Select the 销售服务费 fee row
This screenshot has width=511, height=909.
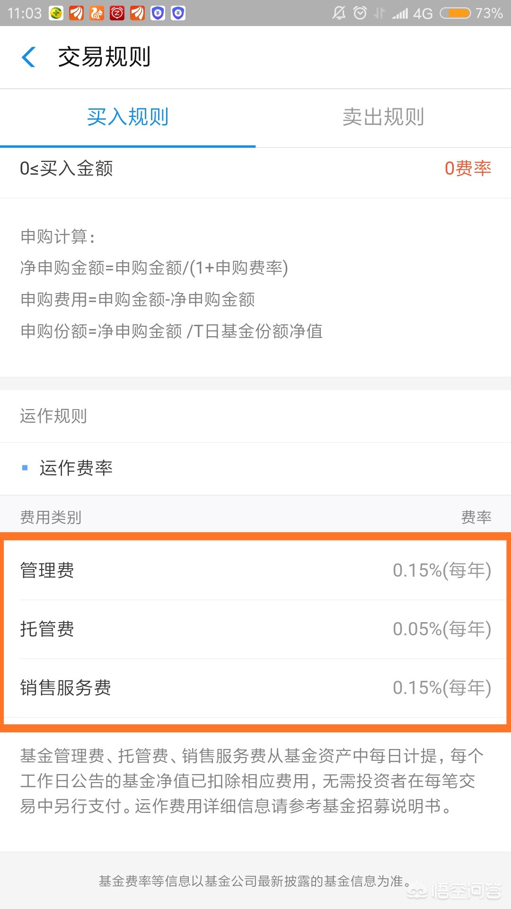coord(255,688)
